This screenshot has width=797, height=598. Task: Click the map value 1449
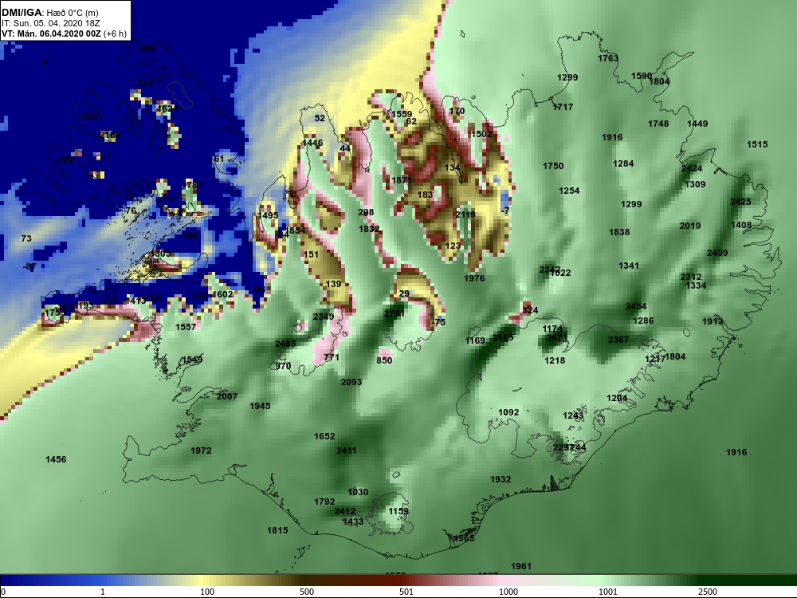(697, 124)
